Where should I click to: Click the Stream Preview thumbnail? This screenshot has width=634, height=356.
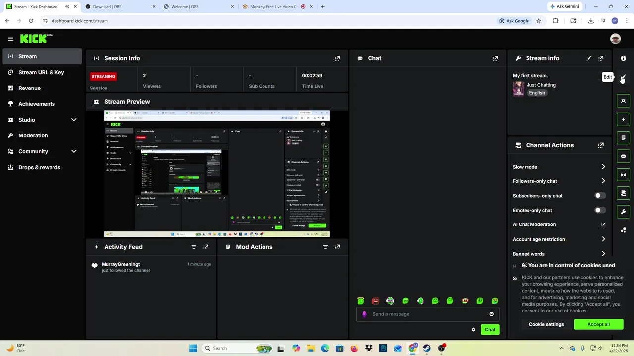click(x=216, y=174)
